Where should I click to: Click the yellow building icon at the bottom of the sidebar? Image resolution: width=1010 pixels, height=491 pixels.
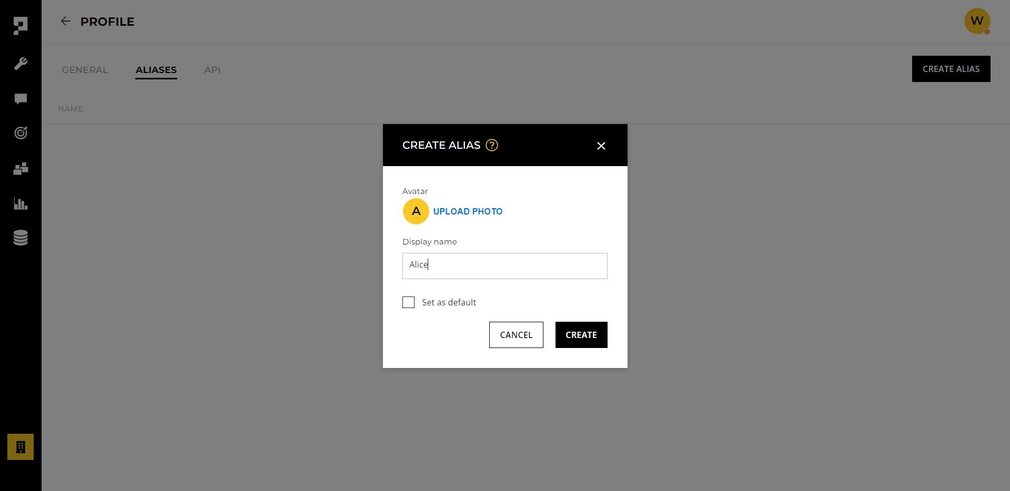(21, 447)
